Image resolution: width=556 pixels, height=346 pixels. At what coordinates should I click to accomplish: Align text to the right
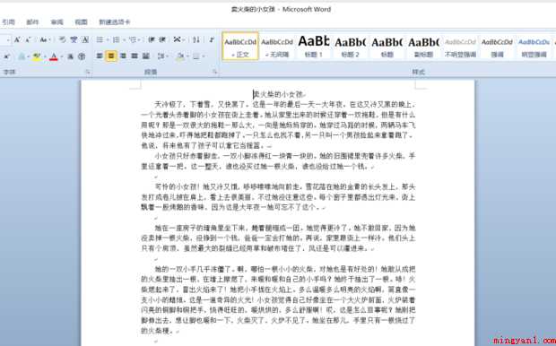click(x=123, y=56)
